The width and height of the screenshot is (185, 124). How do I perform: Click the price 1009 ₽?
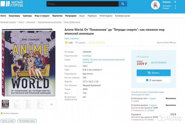[x=142, y=64]
